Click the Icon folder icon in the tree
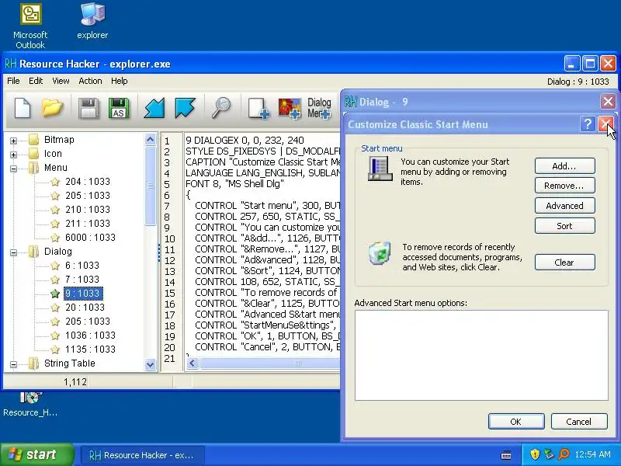The width and height of the screenshot is (621, 466). click(x=34, y=153)
